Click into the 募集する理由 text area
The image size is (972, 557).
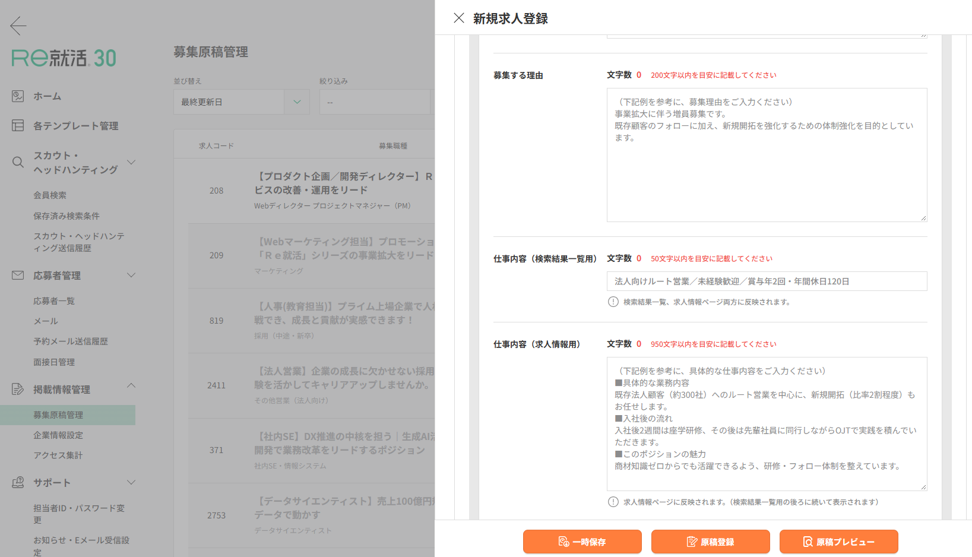[767, 155]
